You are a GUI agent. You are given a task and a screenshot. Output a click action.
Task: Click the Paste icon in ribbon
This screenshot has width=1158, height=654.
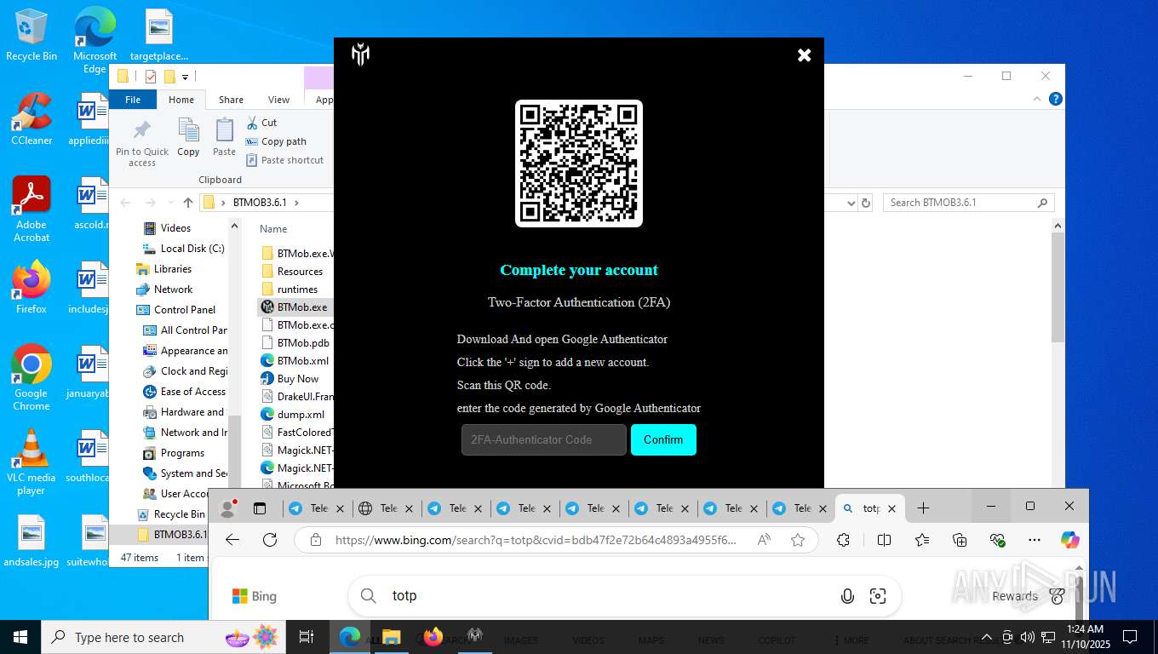224,130
